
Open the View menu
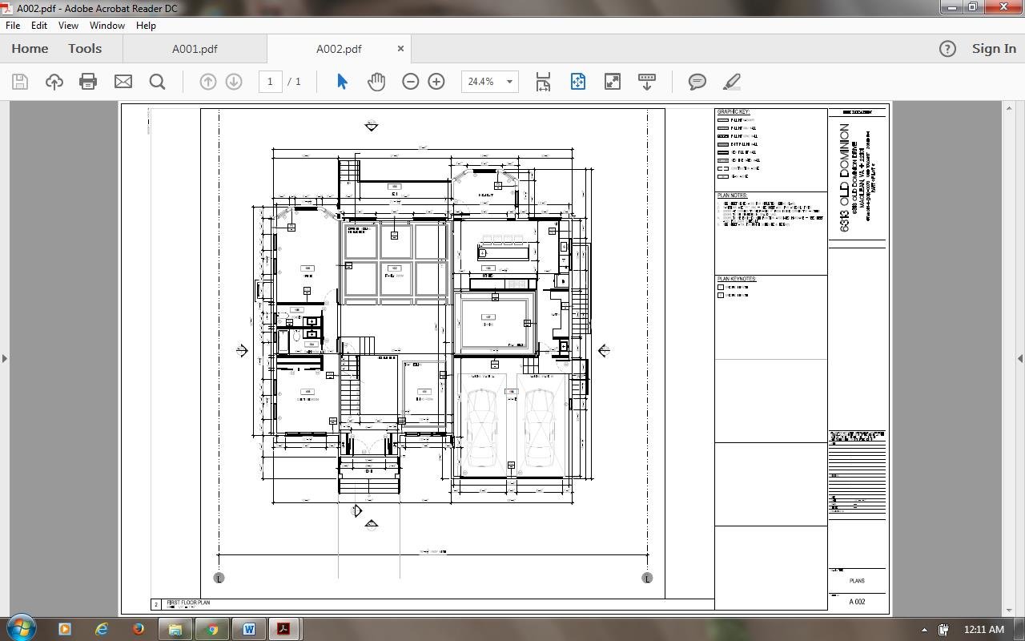point(68,25)
